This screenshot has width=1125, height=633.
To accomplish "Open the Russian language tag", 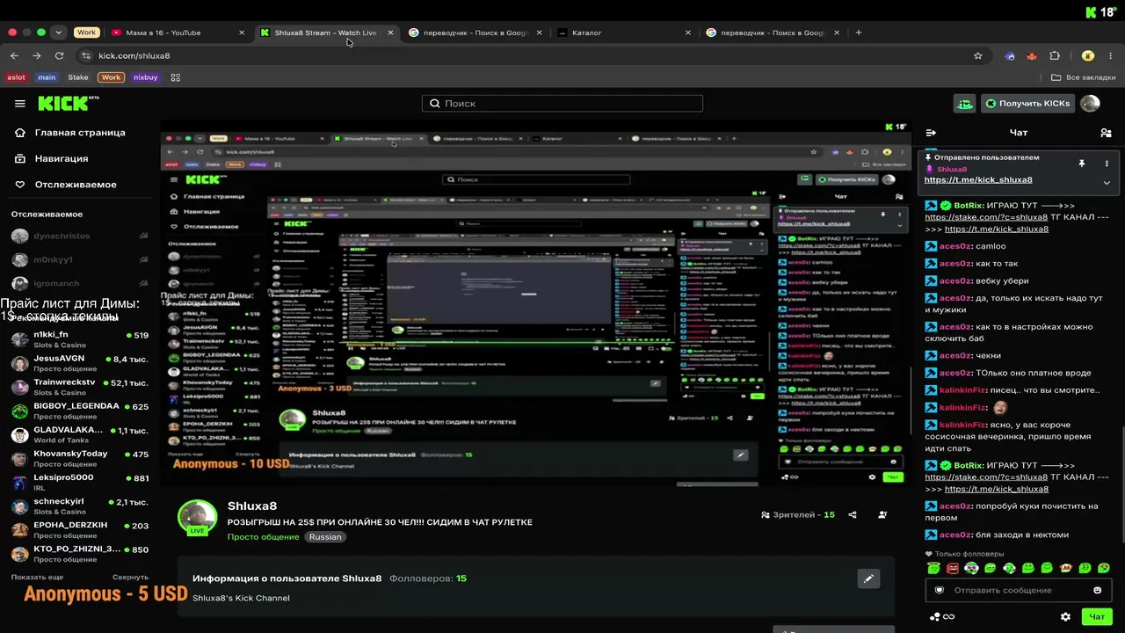I will coord(325,537).
